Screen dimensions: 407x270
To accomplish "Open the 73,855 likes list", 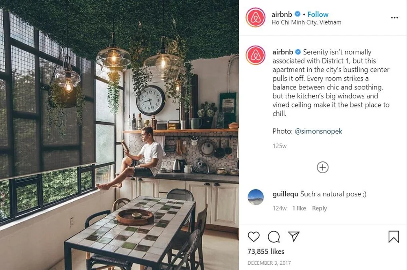I will click(266, 251).
